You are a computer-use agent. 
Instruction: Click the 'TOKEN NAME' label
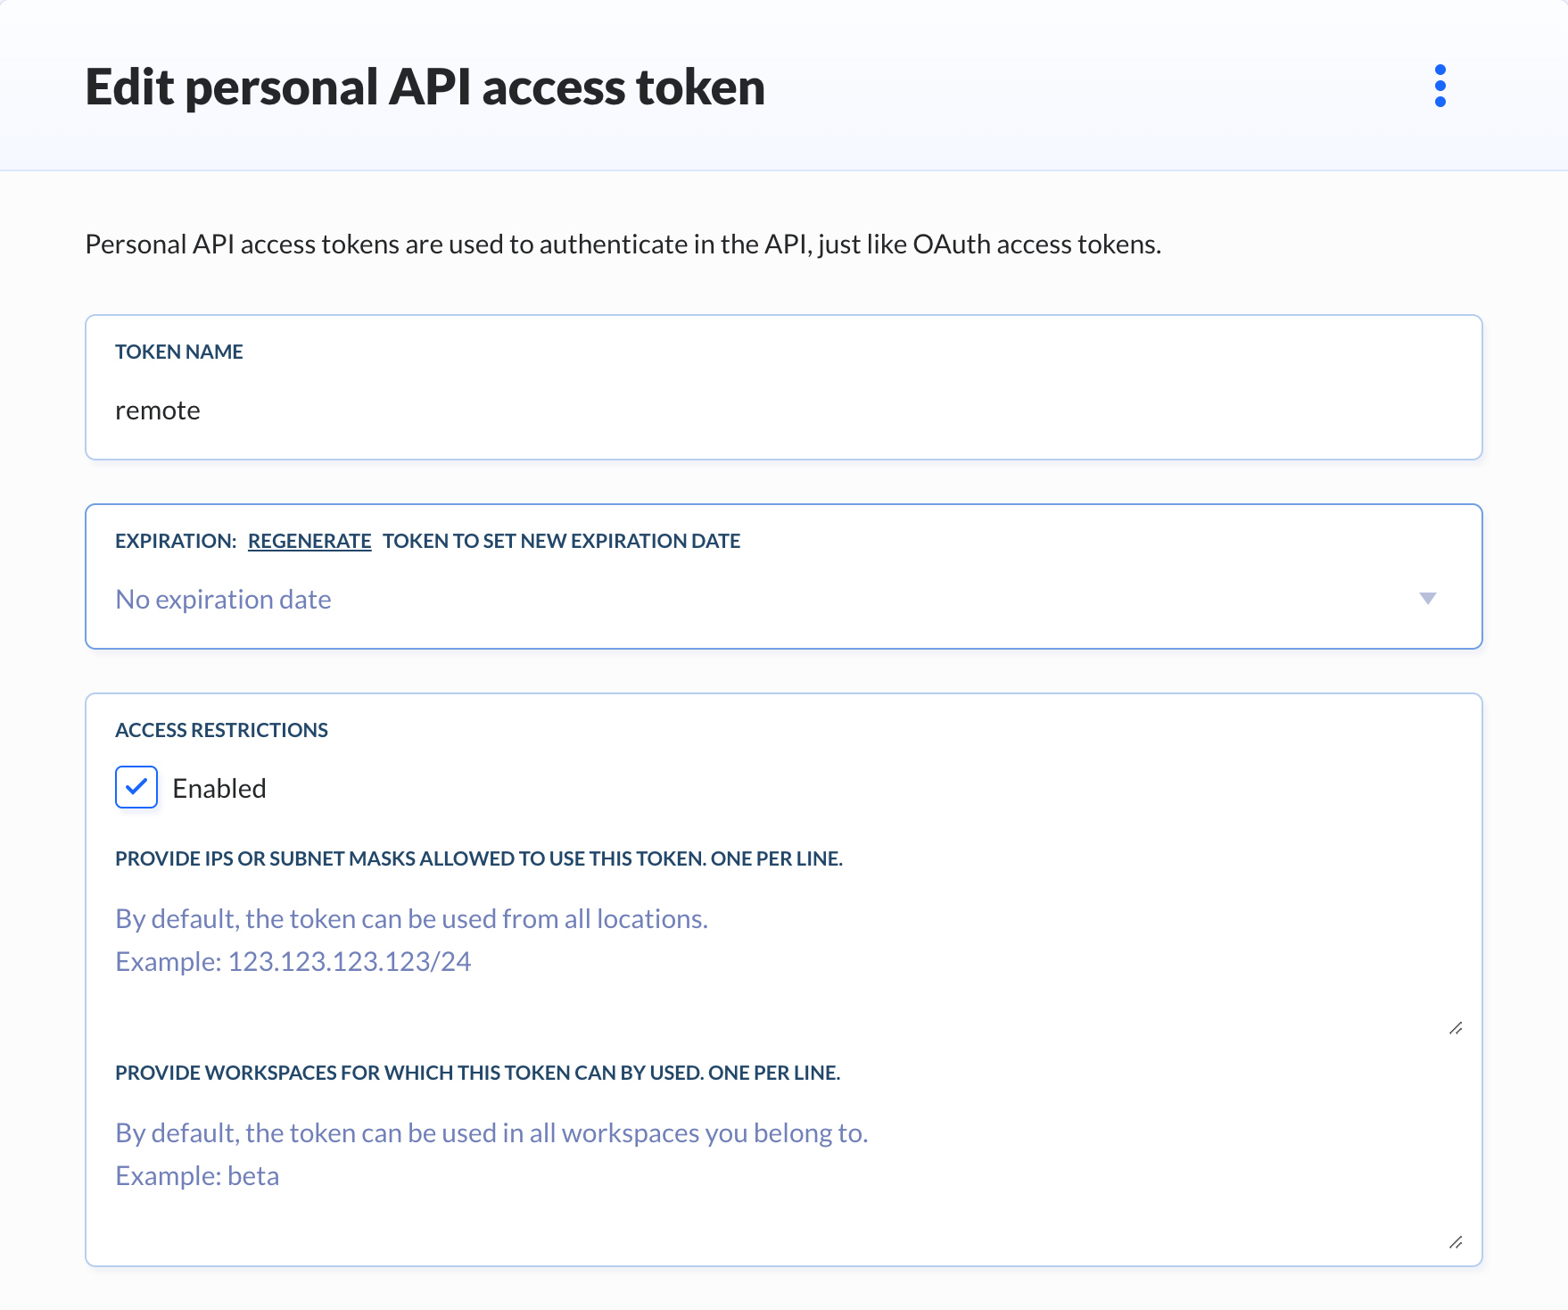coord(178,352)
